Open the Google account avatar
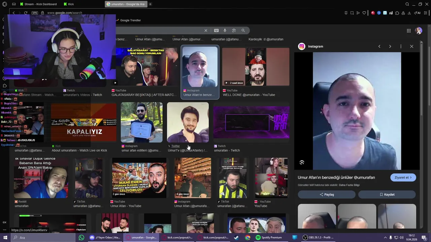Screen dimensions: 431x242 point(419,31)
